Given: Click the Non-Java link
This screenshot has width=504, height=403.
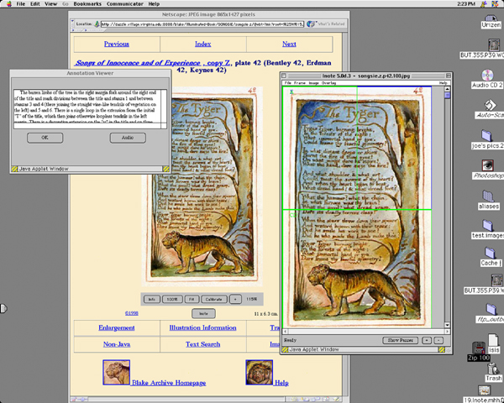Looking at the screenshot, I should (x=117, y=344).
